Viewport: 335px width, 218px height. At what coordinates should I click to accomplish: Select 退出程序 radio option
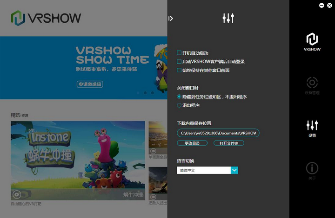coord(179,105)
